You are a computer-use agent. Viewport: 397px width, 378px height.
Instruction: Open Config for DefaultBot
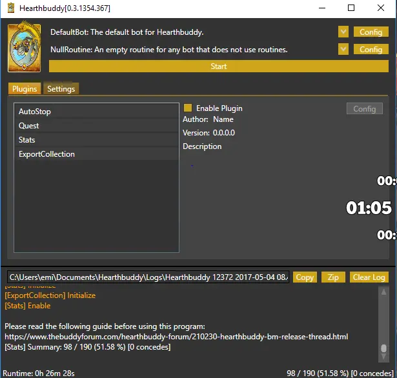pyautogui.click(x=371, y=32)
